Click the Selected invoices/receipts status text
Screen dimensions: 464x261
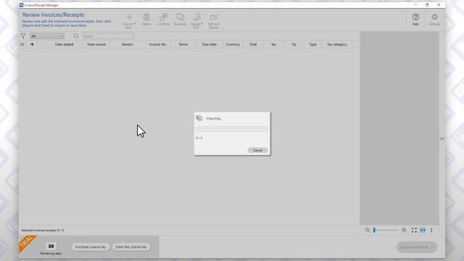(43, 231)
